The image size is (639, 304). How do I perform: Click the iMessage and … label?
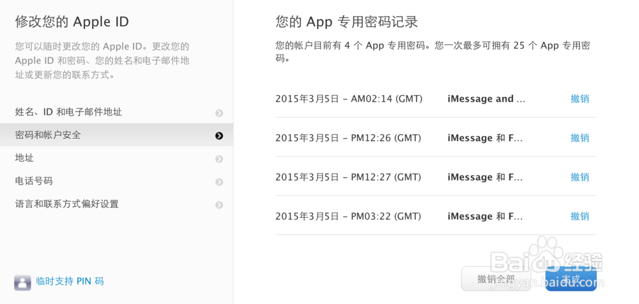[x=486, y=99]
